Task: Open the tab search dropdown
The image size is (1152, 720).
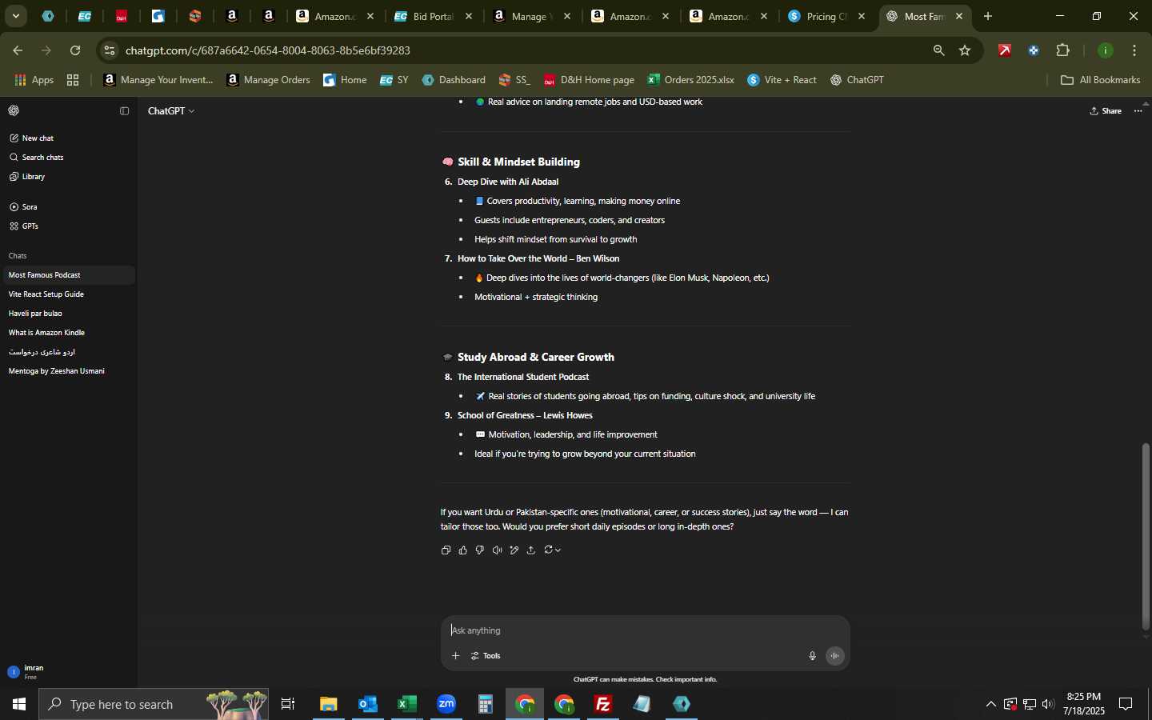Action: coord(15,16)
